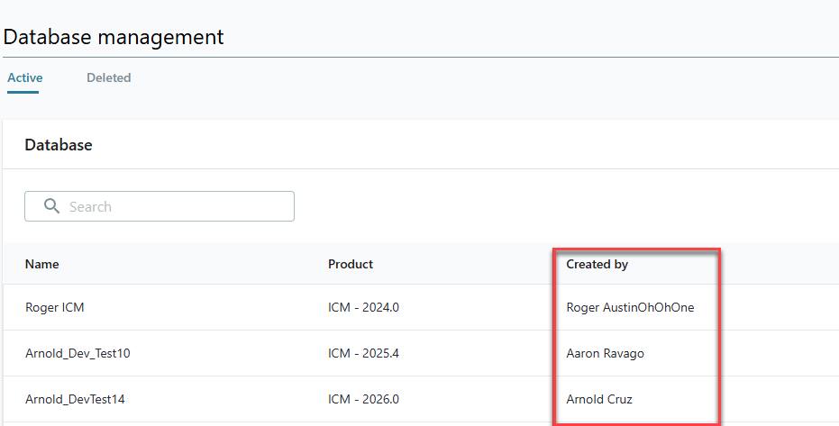The width and height of the screenshot is (839, 426).
Task: Open the Deleted databases tab
Action: pos(109,78)
